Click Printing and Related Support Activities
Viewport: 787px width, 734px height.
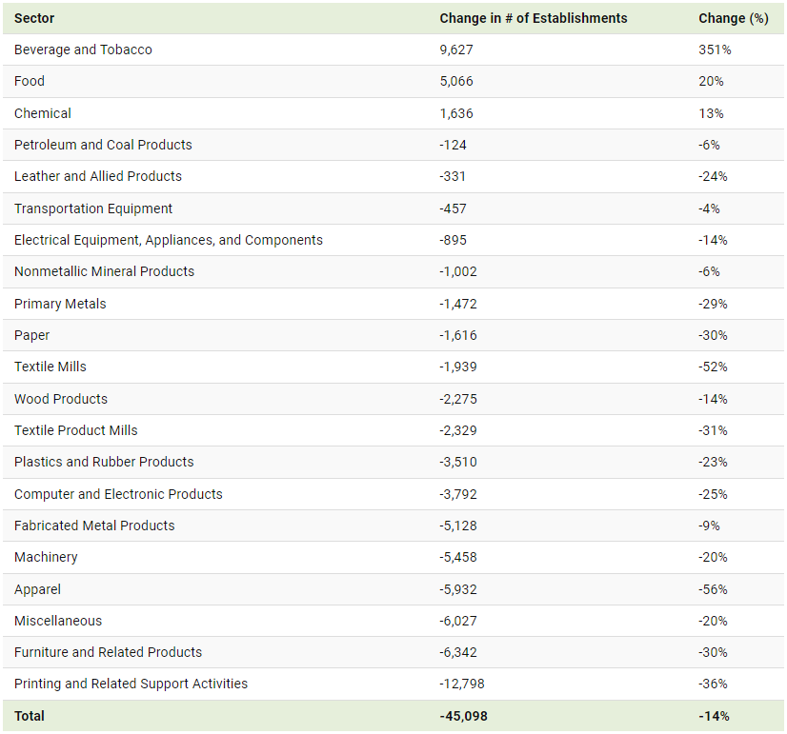[x=131, y=684]
